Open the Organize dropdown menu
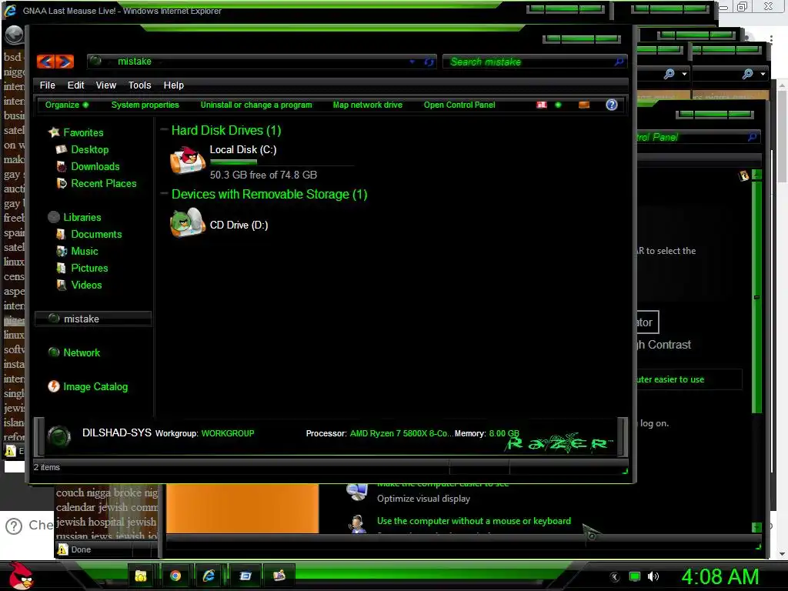Screen dimensions: 788x591 67,105
